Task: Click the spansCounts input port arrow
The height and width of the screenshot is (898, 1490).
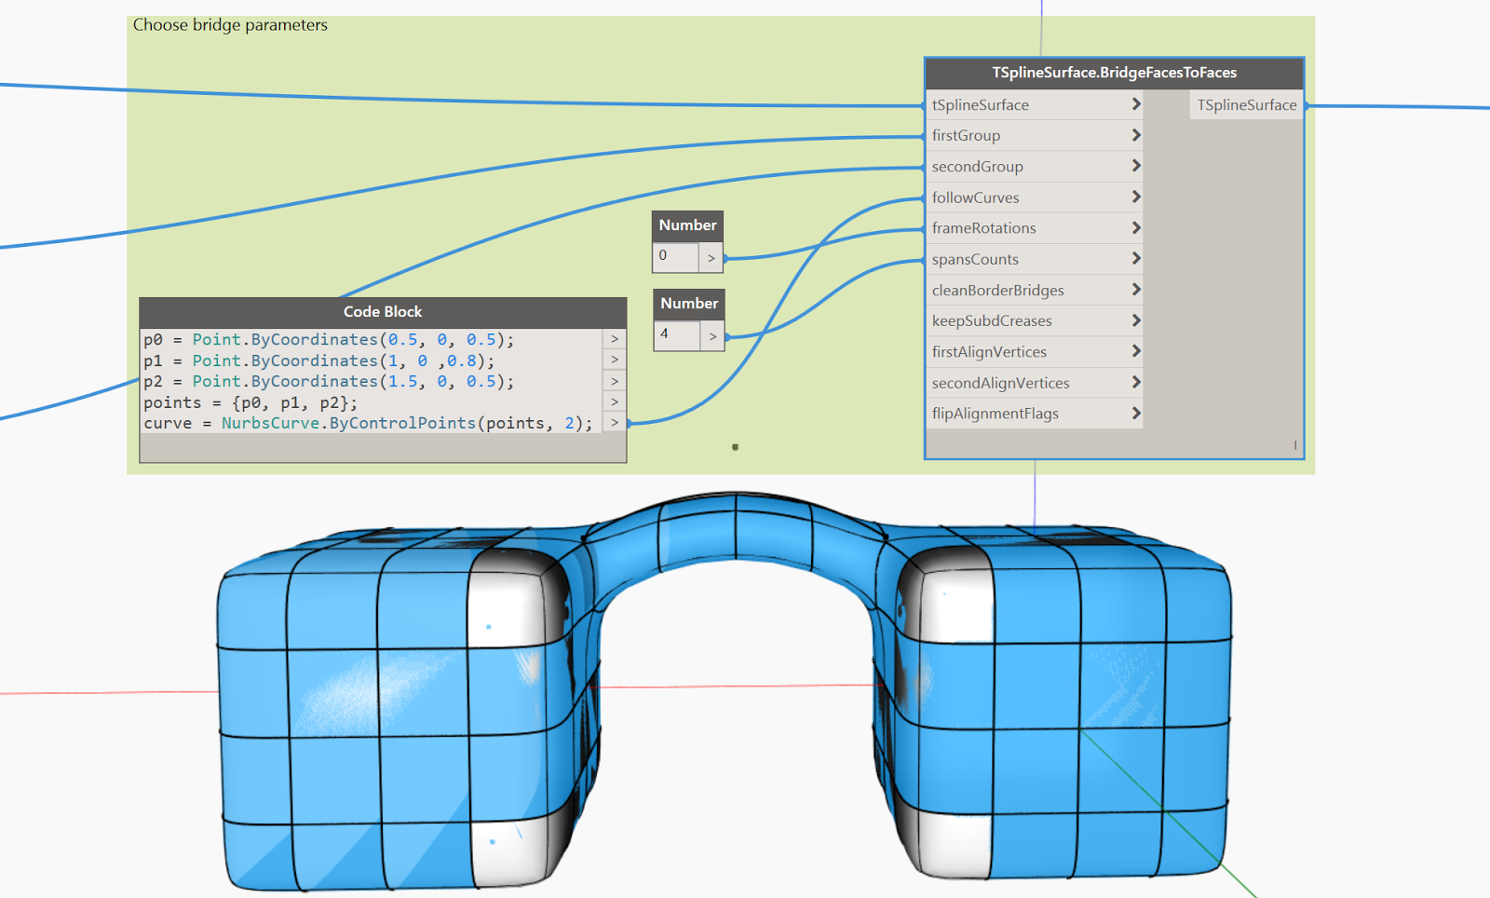Action: 1136,258
